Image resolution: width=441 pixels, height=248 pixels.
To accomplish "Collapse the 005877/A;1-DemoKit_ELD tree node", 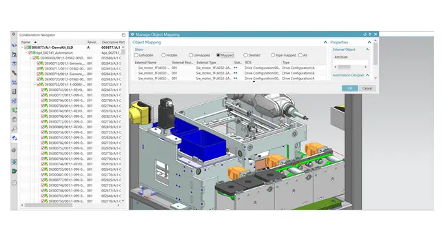I will [22, 48].
